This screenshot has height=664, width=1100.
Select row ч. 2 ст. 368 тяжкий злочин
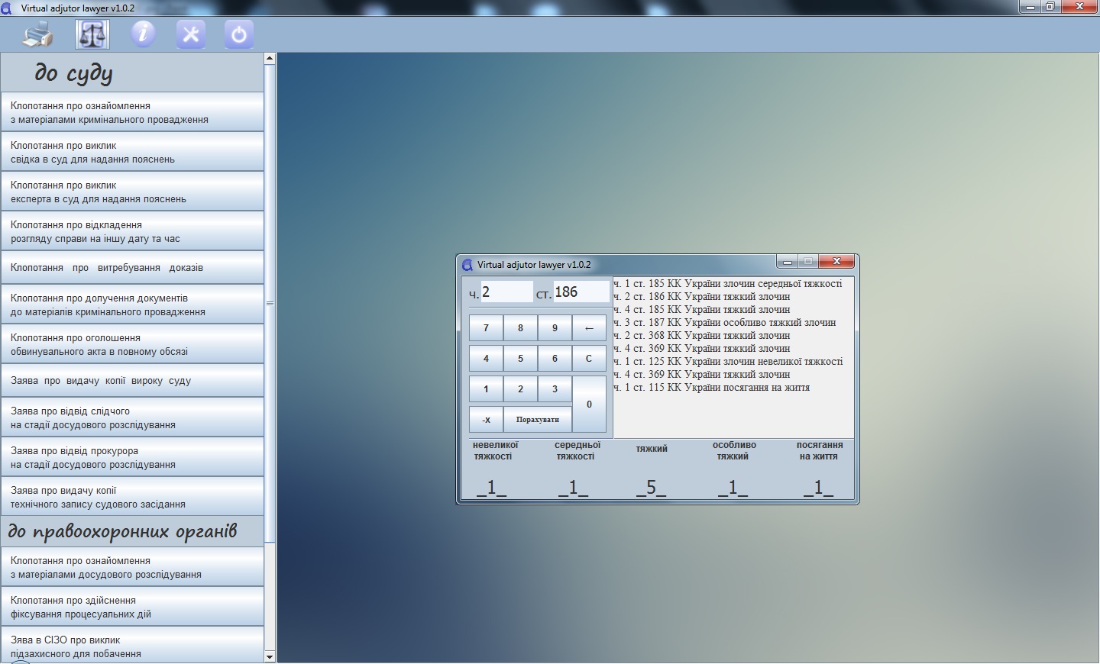702,336
